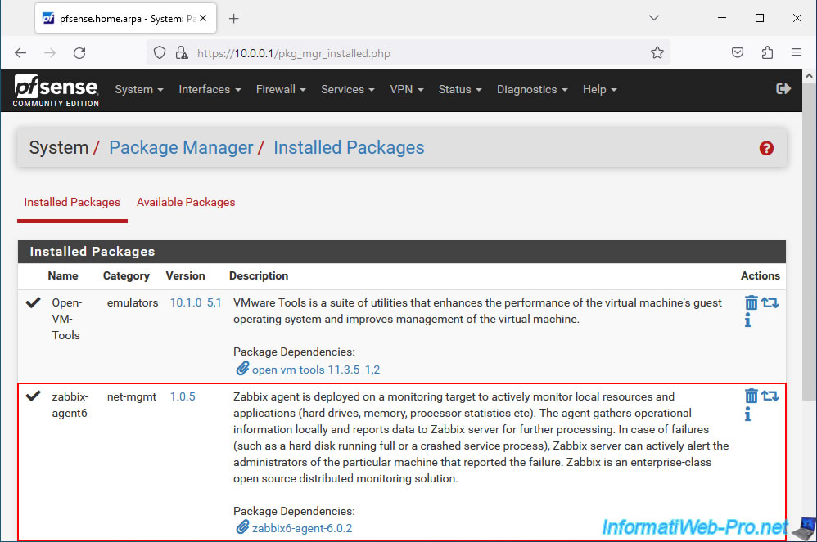Open the zabbix6-agent-6.0.2 dependency link

(302, 528)
